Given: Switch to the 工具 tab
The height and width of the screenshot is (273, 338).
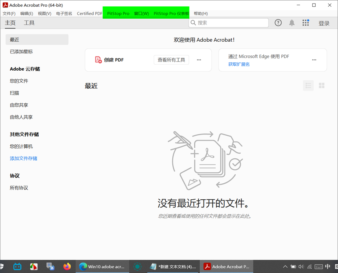Looking at the screenshot, I should coord(29,23).
